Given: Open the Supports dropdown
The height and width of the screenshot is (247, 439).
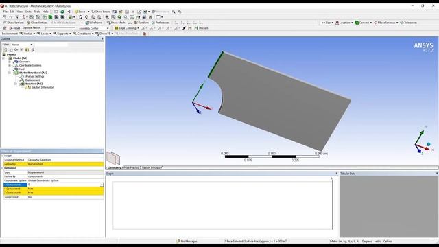Looking at the screenshot, I should 62,34.
